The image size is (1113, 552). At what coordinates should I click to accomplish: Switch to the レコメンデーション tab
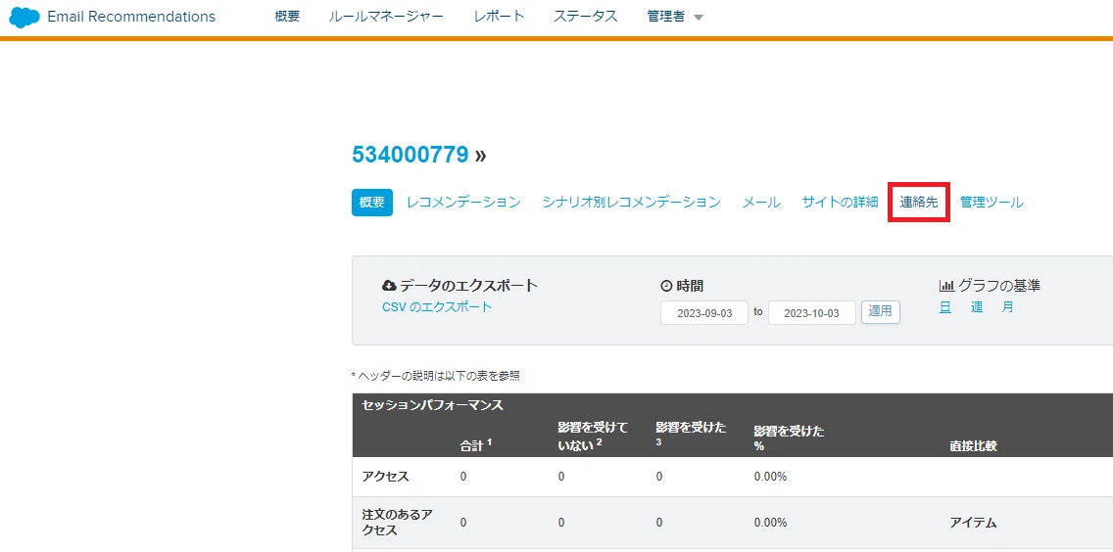[463, 203]
